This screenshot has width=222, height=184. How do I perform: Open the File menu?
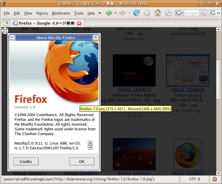click(x=7, y=13)
